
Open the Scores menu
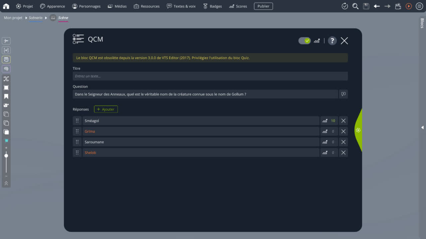pyautogui.click(x=238, y=6)
